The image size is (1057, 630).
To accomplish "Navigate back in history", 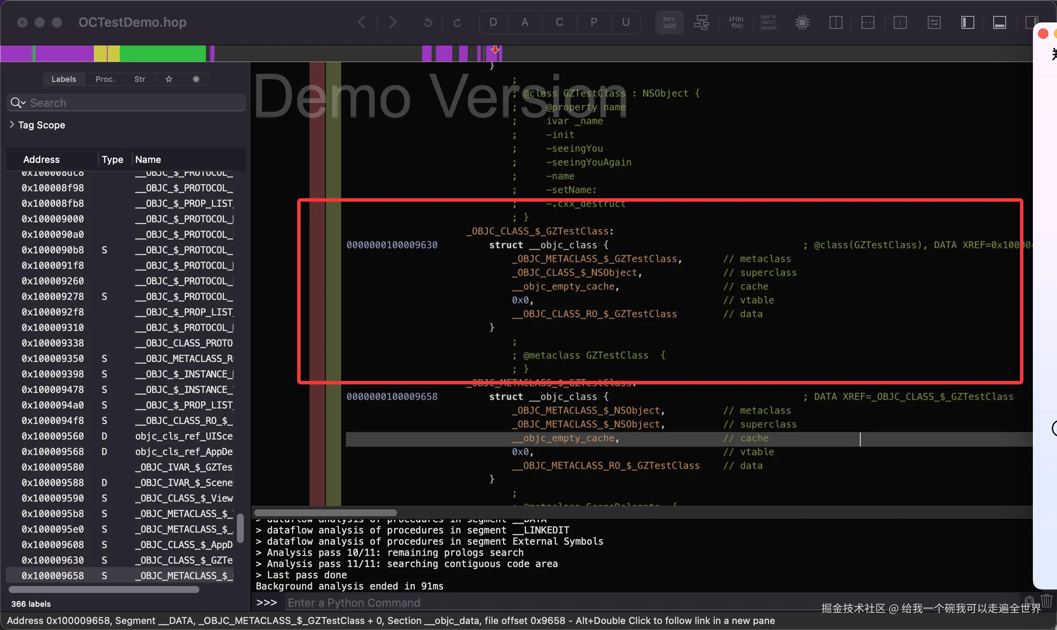I will (x=362, y=22).
